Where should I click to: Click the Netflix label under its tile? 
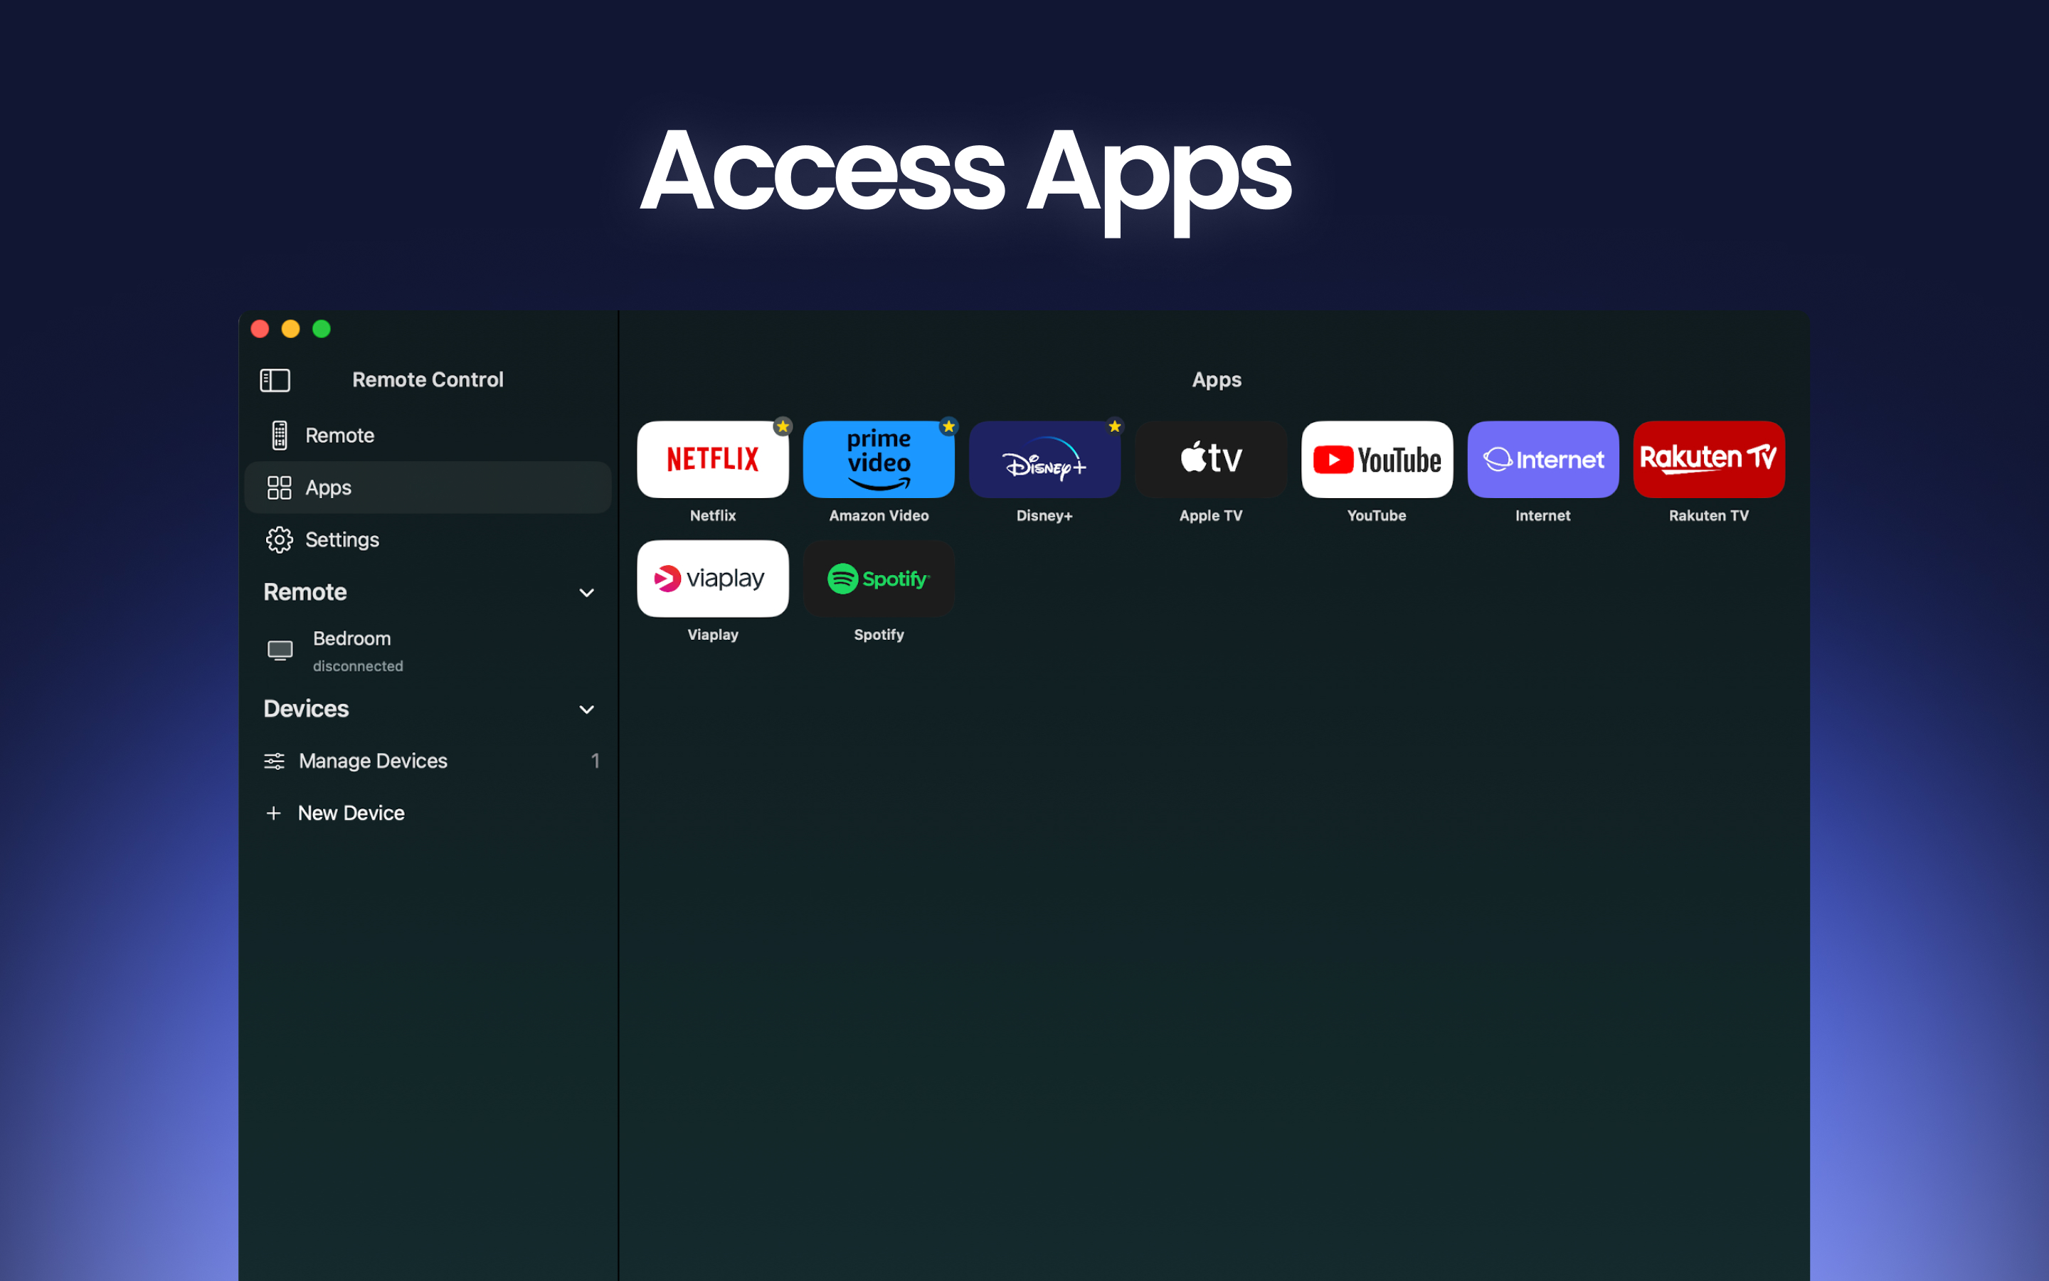712,516
